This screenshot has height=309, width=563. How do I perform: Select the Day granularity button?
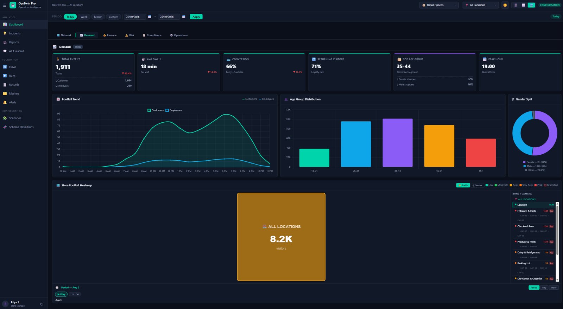click(544, 288)
